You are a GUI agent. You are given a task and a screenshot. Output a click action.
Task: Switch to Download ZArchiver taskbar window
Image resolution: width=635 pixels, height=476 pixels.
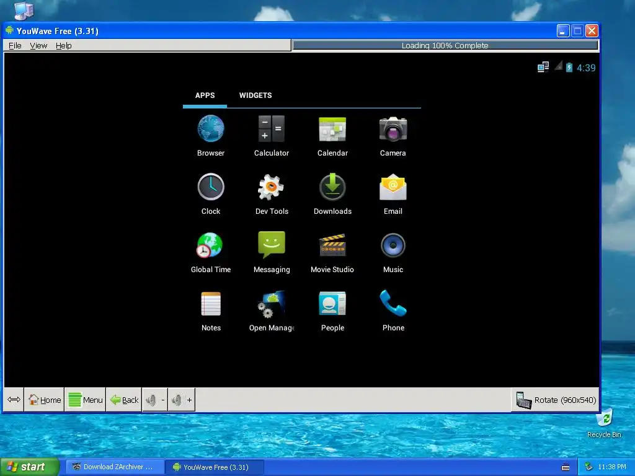click(x=115, y=467)
